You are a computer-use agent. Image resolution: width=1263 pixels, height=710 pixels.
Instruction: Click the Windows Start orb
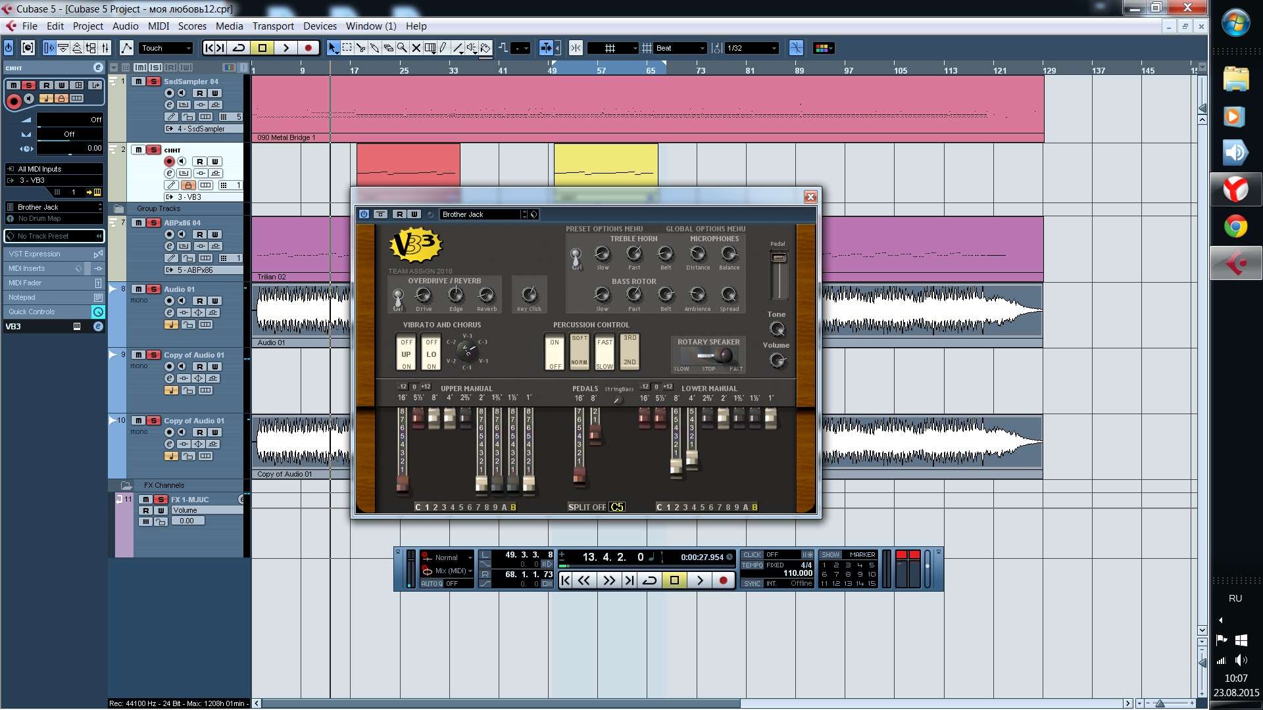coord(1235,23)
